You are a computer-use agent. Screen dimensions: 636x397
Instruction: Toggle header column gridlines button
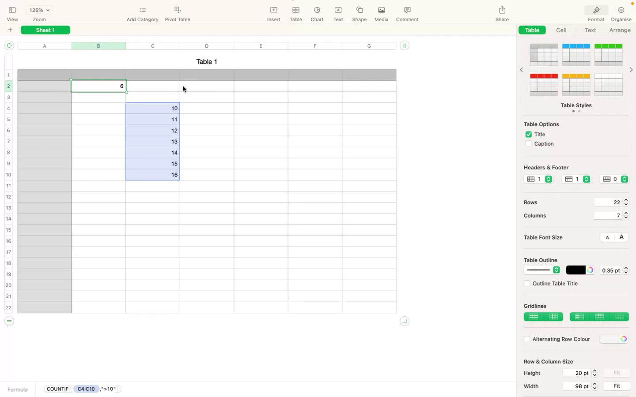pos(579,317)
